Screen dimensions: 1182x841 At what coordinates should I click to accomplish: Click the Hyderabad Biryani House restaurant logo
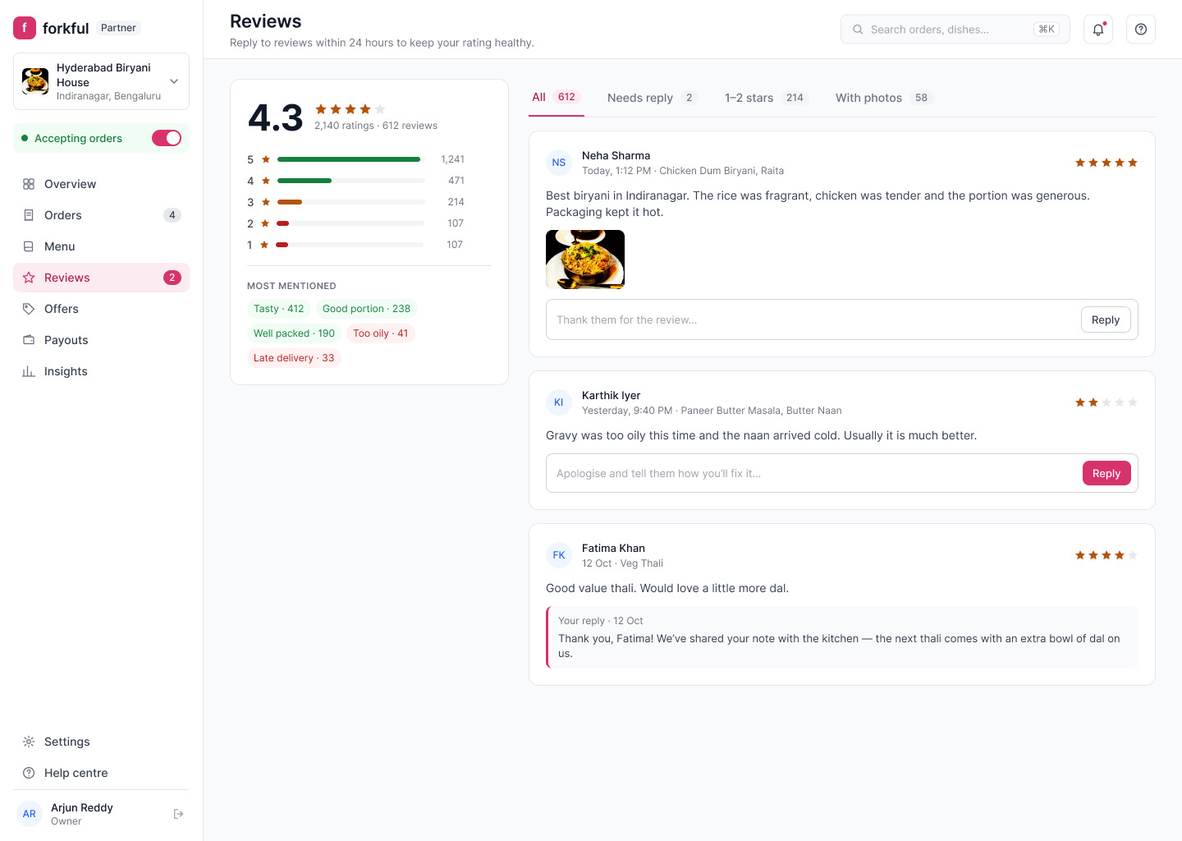coord(35,81)
